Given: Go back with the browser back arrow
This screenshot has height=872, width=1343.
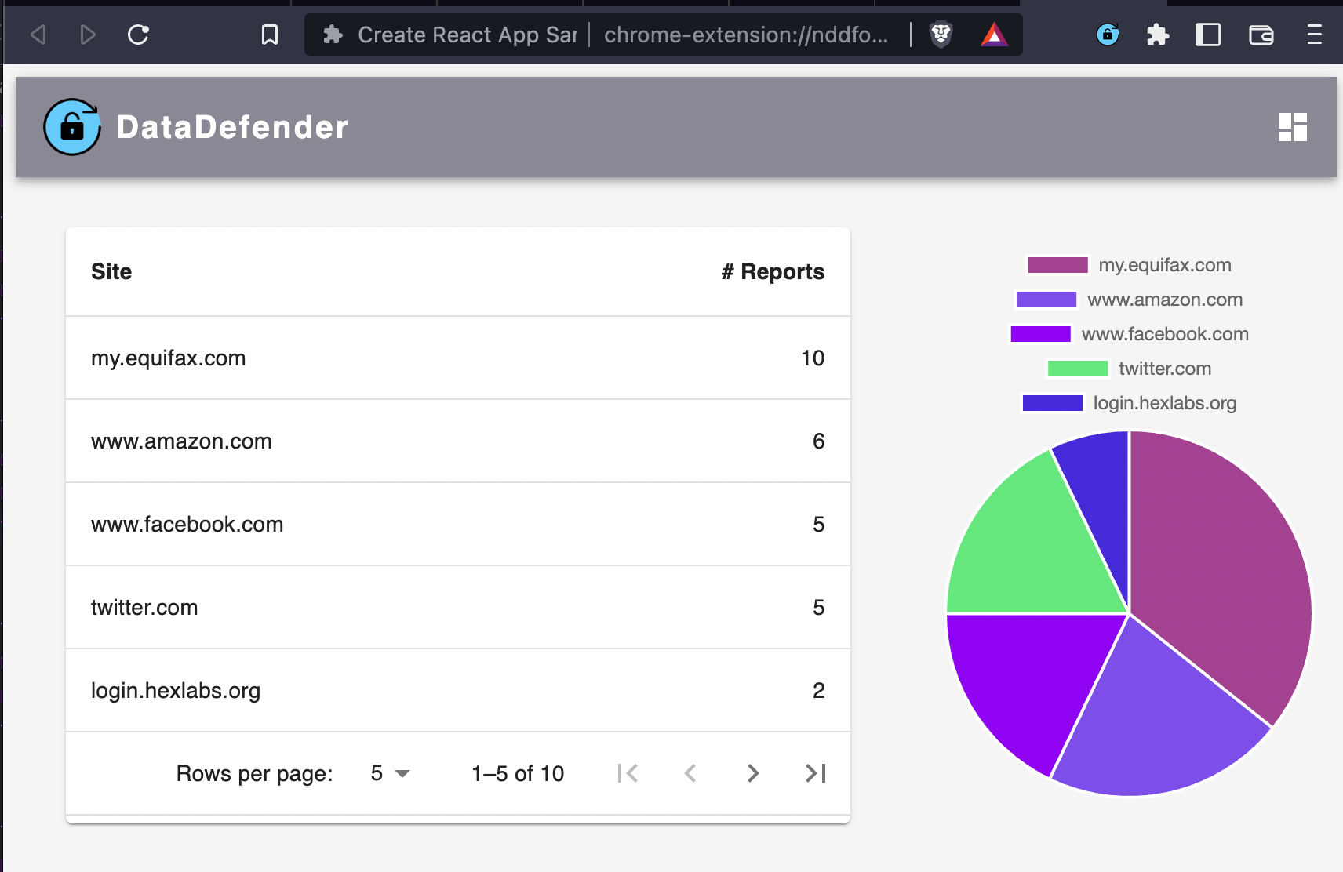Looking at the screenshot, I should 38,35.
